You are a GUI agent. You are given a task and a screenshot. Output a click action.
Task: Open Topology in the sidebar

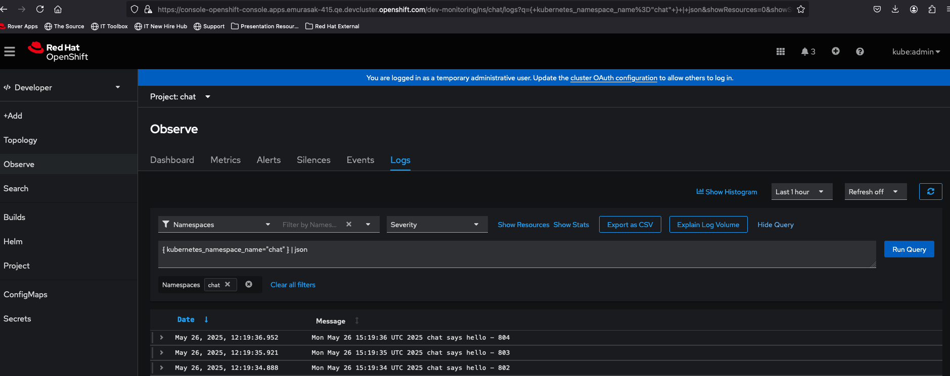[x=20, y=140]
